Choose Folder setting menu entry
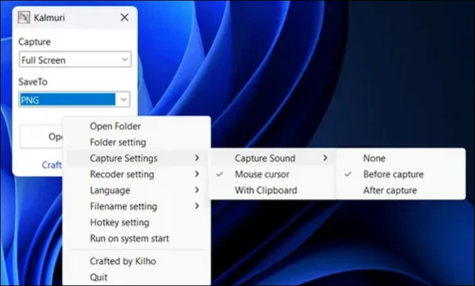The height and width of the screenshot is (286, 475). pyautogui.click(x=118, y=142)
